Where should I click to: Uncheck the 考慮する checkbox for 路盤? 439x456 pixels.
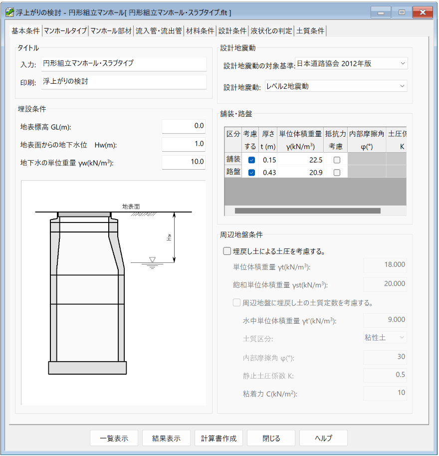[251, 173]
